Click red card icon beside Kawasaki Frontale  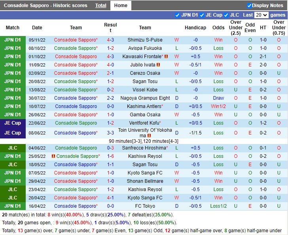click(x=166, y=57)
